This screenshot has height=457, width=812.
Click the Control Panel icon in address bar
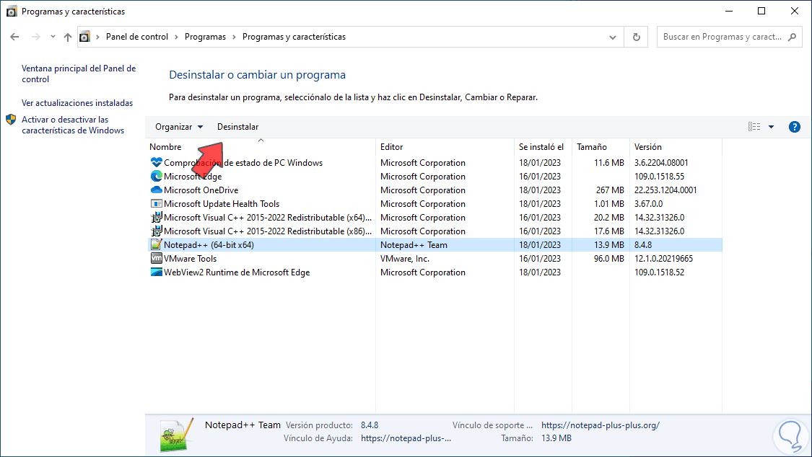pyautogui.click(x=85, y=37)
